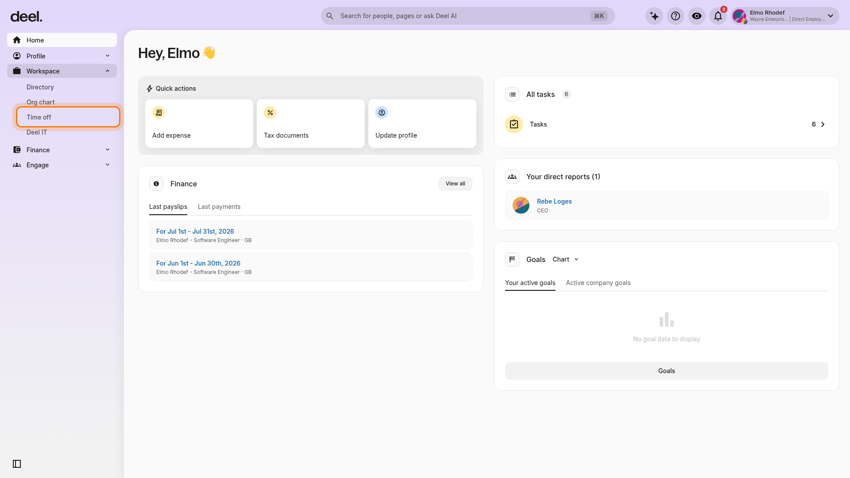The width and height of the screenshot is (850, 478).
Task: Open the Deel AI sparkle icon
Action: [x=654, y=16]
